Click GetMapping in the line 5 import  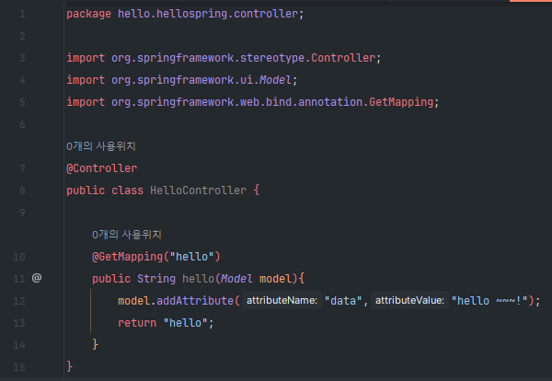(x=401, y=102)
